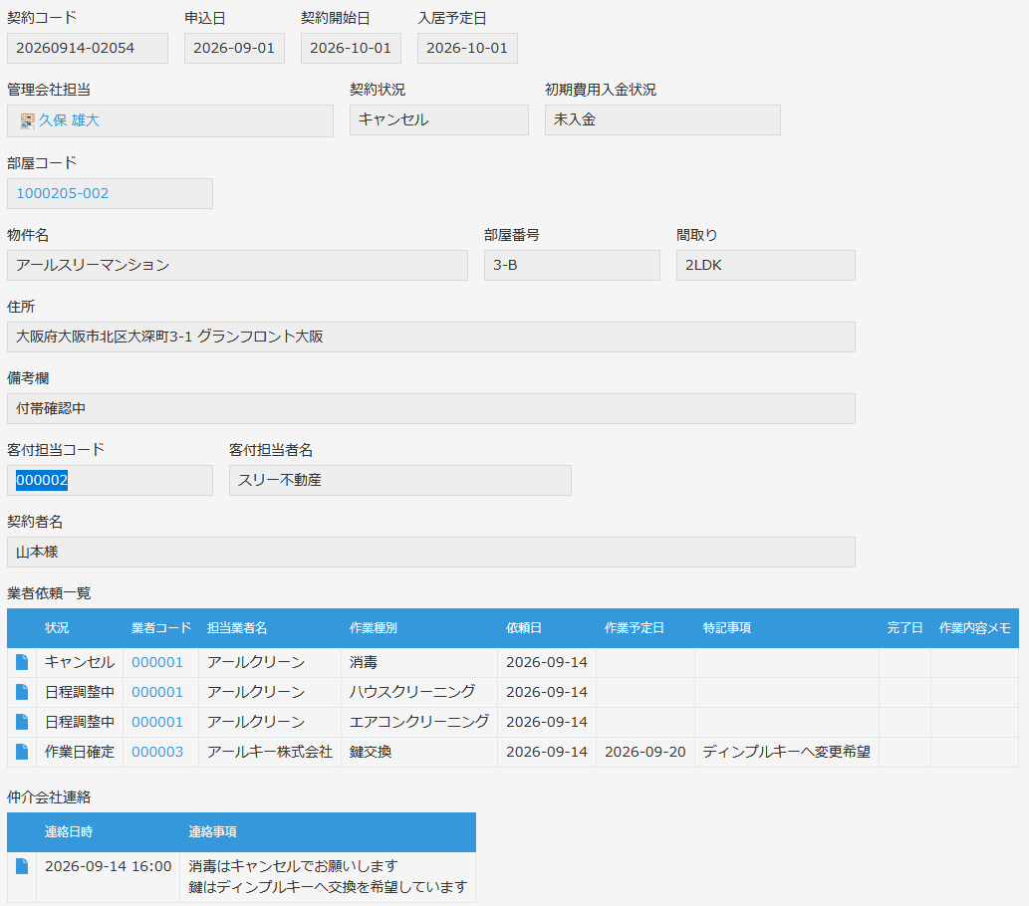Click the 契約コード field 20260914-02054

pos(88,48)
